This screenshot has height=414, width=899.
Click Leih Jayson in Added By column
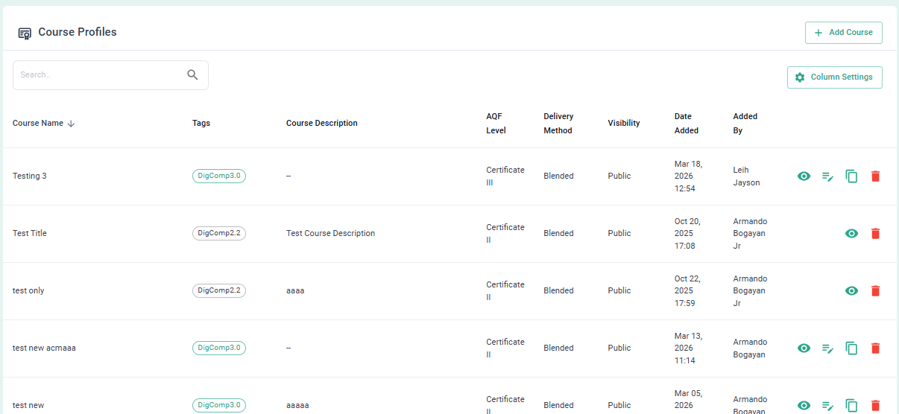pos(747,176)
